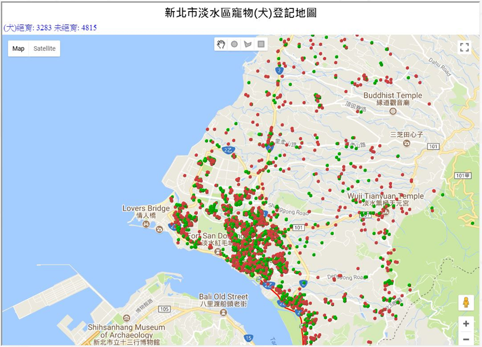Select the hand pan tool
482x347 pixels.
pyautogui.click(x=221, y=44)
